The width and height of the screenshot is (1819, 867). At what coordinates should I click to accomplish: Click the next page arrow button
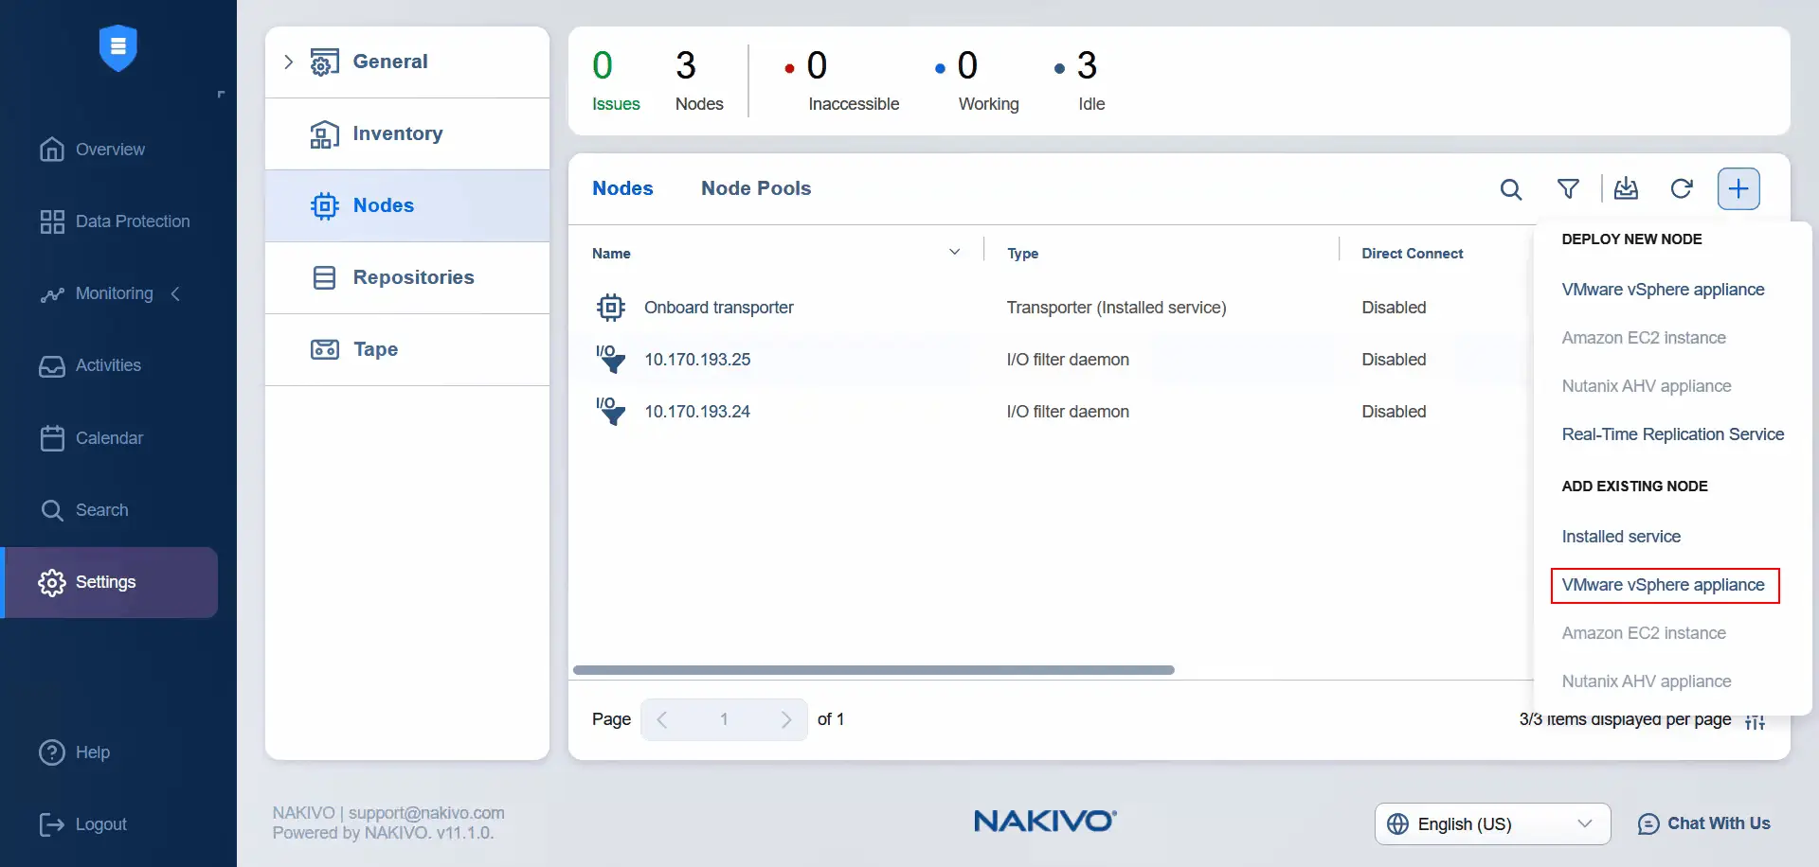[x=786, y=719]
